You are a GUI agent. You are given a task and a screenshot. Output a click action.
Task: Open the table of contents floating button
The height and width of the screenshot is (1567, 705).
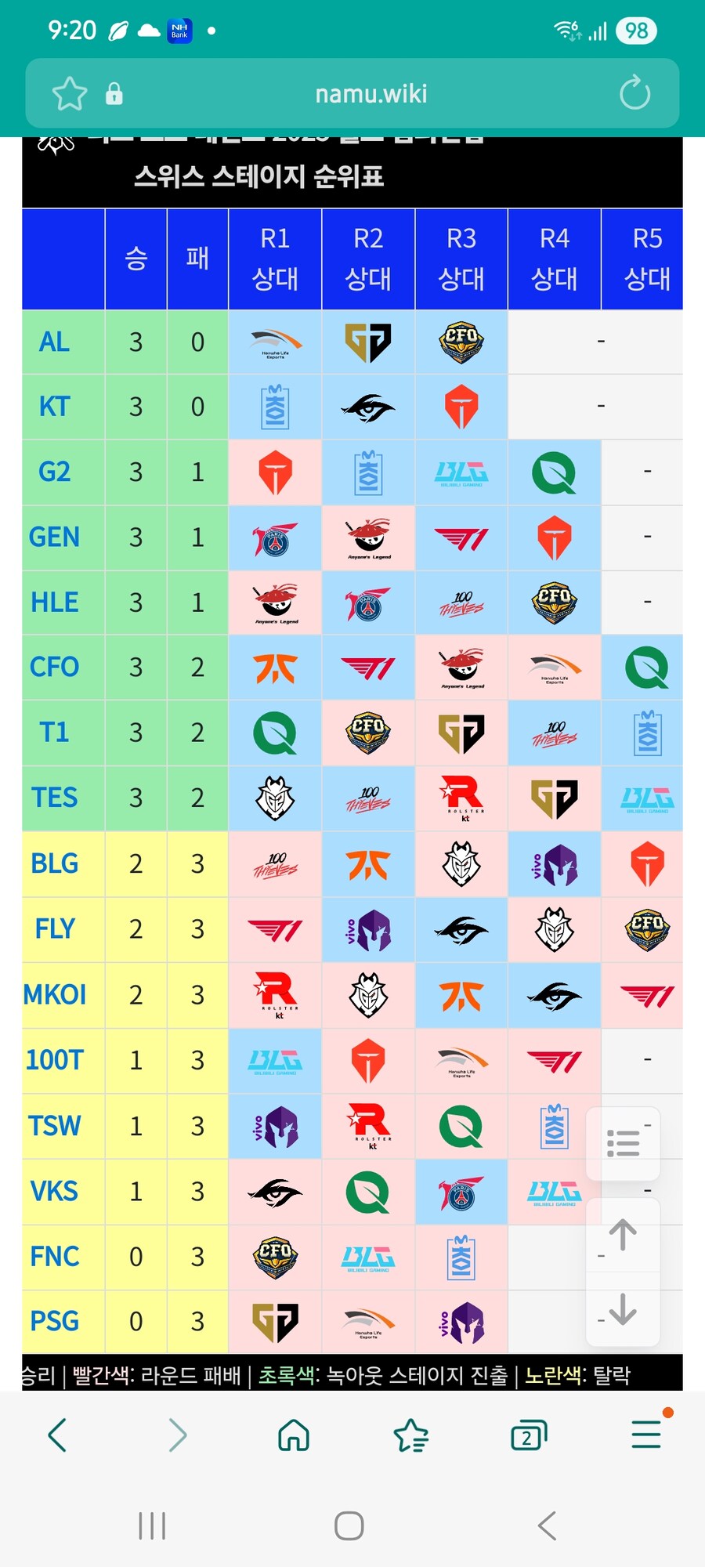623,1143
